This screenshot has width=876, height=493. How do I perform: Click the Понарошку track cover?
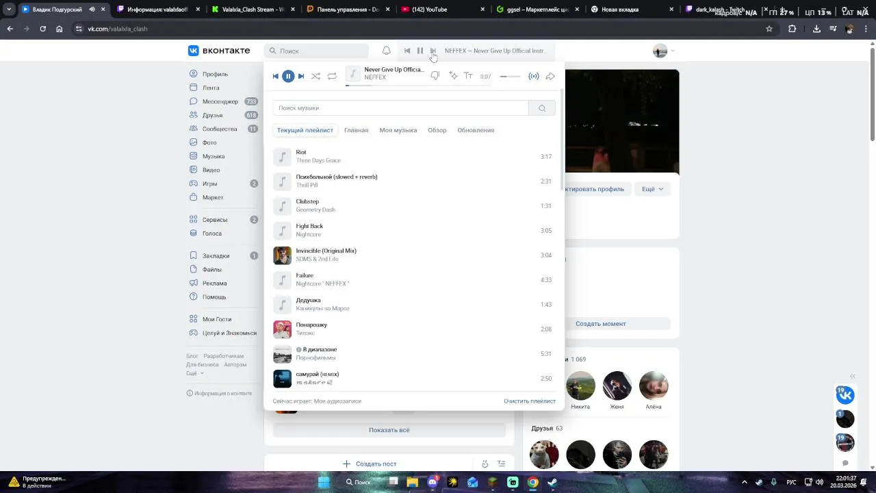coord(283,329)
